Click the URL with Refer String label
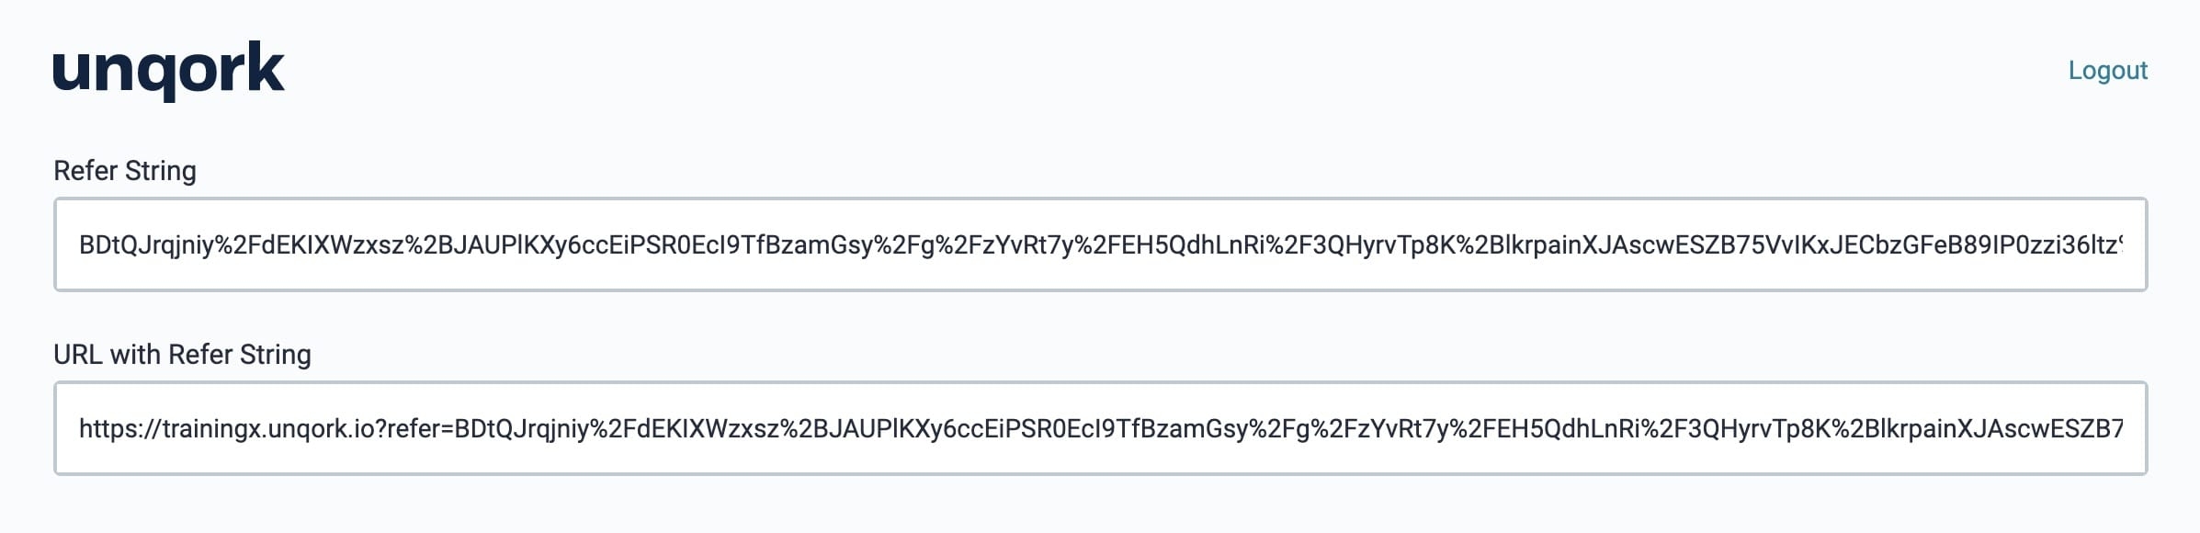Viewport: 2200px width, 533px height. point(182,355)
